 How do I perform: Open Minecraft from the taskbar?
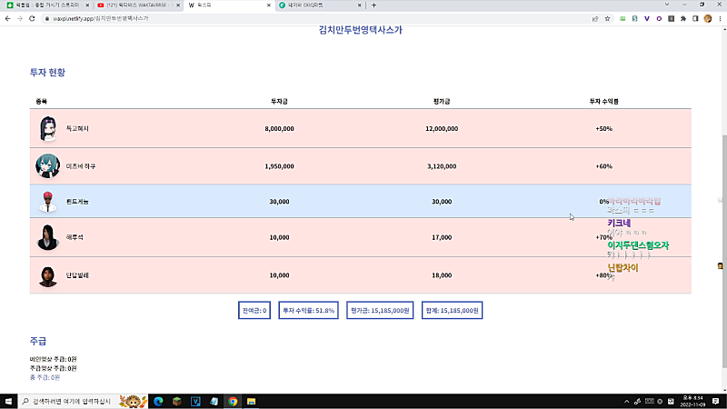click(x=177, y=401)
